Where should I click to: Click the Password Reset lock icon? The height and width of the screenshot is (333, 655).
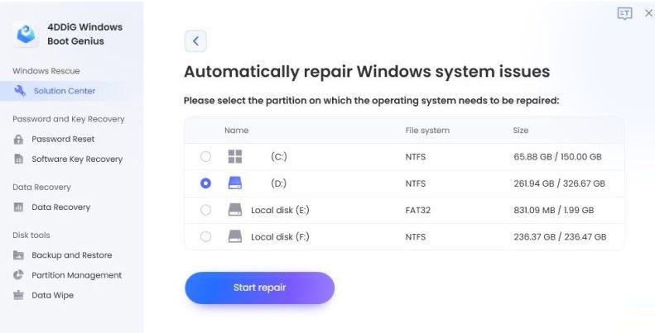click(18, 139)
